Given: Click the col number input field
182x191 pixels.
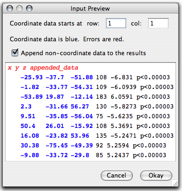Looking at the screenshot, I should 158,23.
